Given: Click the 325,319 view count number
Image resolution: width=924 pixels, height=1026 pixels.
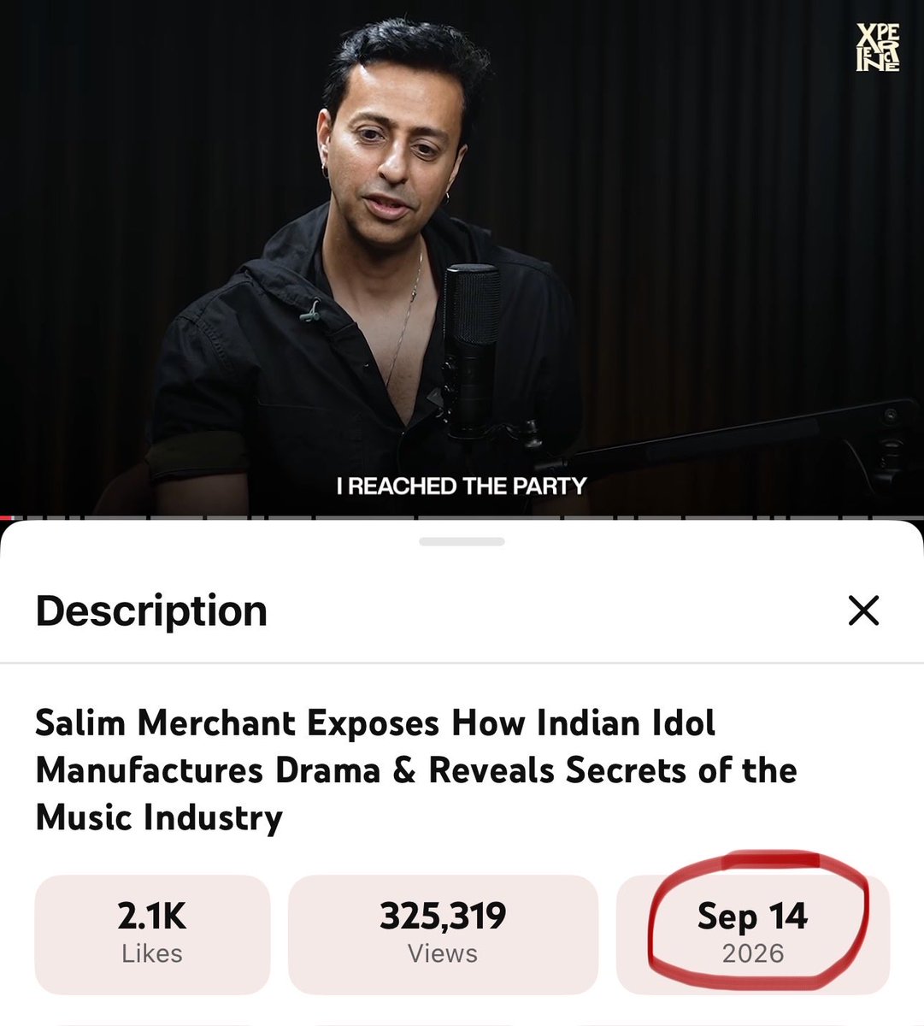Looking at the screenshot, I should 443,917.
